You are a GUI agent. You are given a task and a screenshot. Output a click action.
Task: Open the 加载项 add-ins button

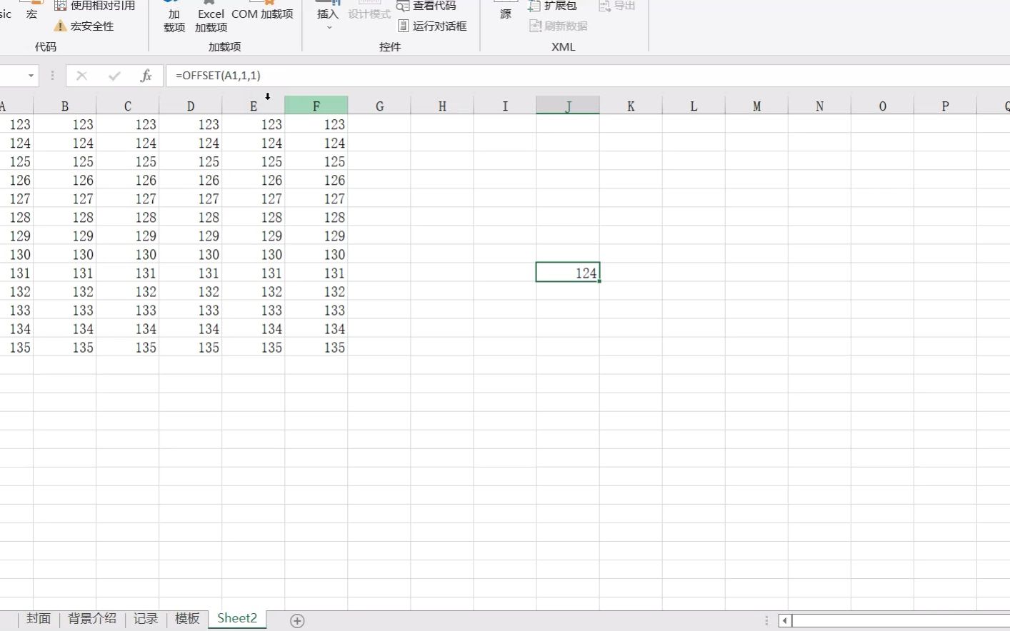174,17
